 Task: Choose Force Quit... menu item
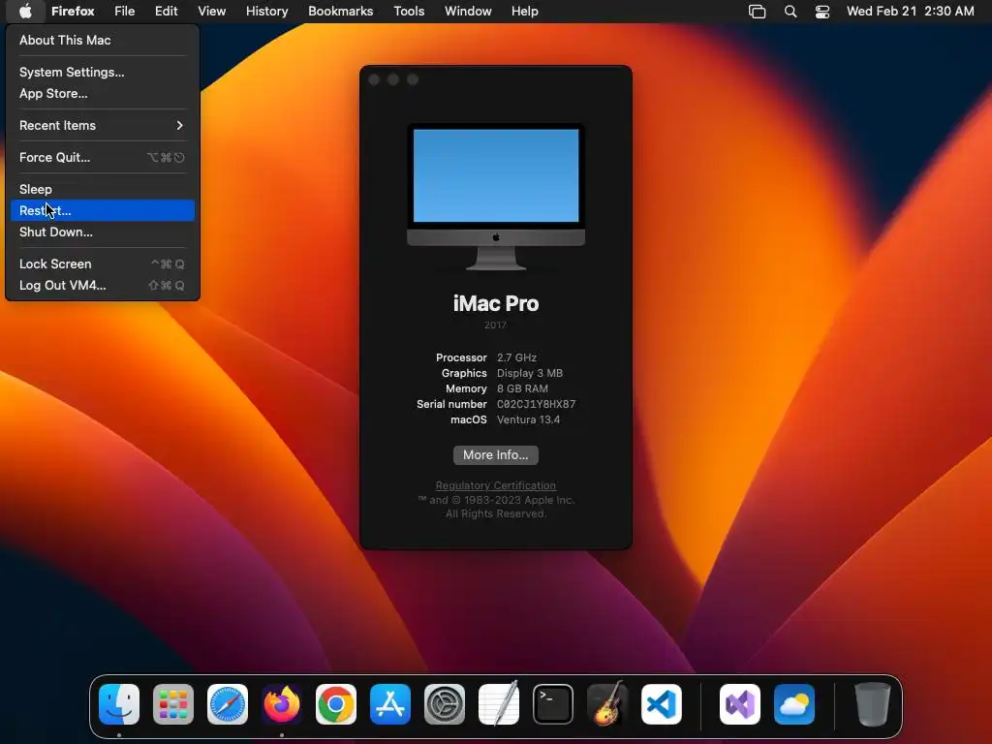coord(103,158)
